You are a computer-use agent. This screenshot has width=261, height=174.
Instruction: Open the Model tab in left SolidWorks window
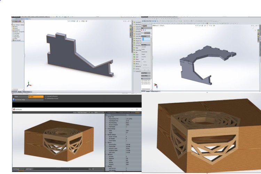[x=20, y=92]
